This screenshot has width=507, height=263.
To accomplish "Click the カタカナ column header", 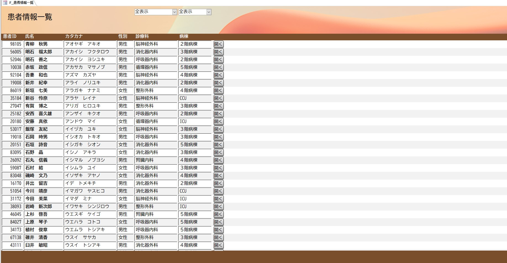I will point(74,36).
